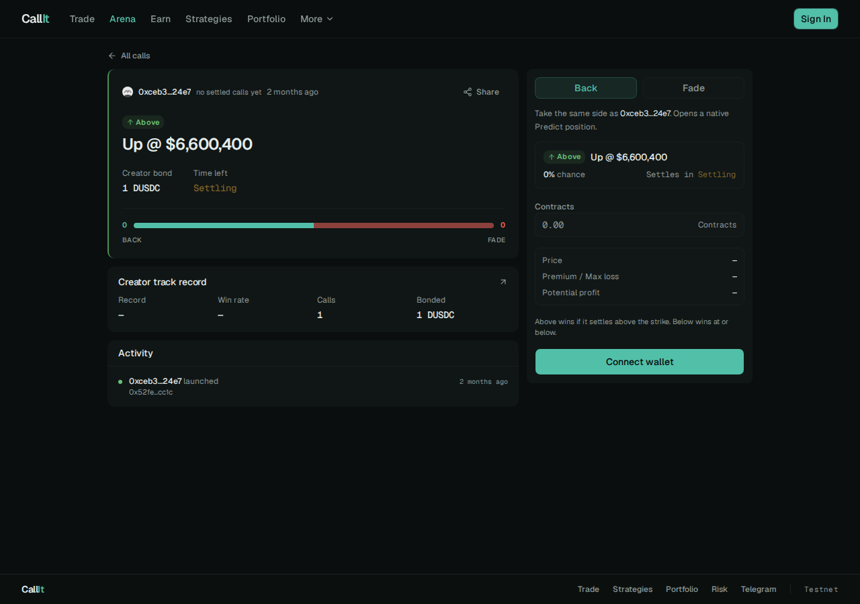
Task: Click the 1 DUSDC value under Creator bond
Action: coord(141,188)
